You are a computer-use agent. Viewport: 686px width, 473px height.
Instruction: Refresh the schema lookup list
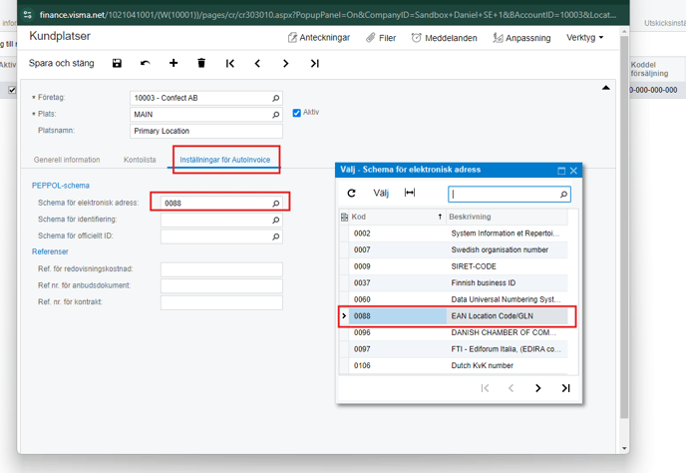click(351, 194)
